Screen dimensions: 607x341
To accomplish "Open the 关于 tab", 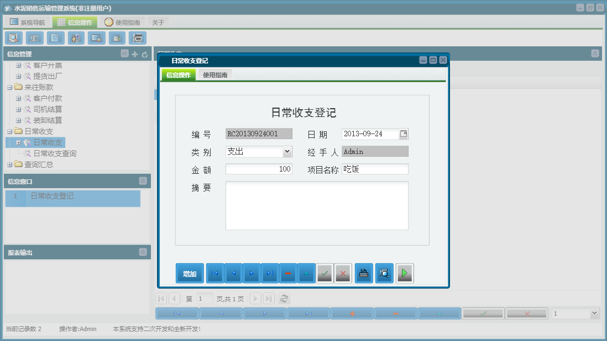I will pyautogui.click(x=158, y=23).
